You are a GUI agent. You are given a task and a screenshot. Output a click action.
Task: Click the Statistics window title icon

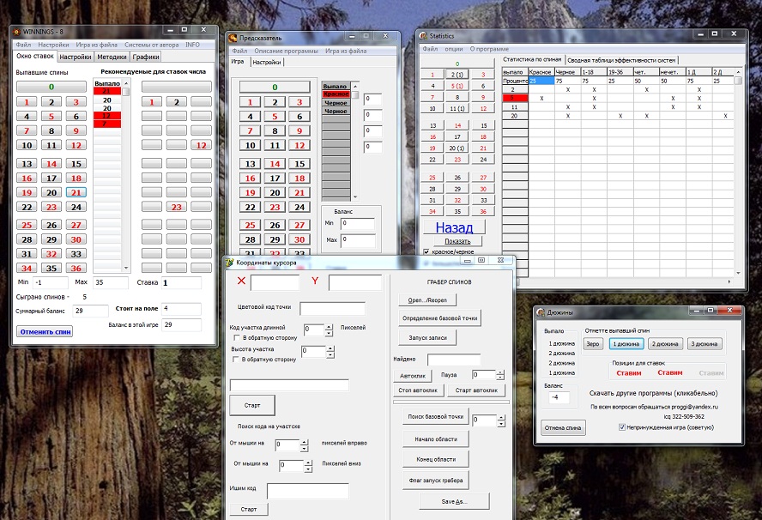(424, 36)
